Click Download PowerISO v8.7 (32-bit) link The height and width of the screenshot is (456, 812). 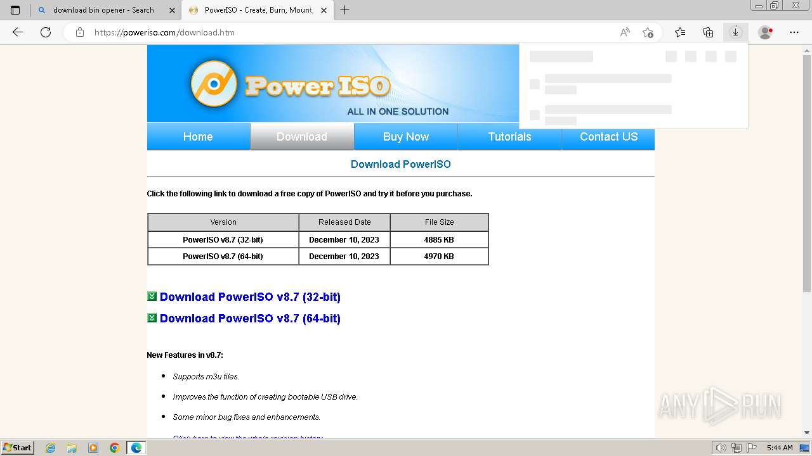pos(250,297)
